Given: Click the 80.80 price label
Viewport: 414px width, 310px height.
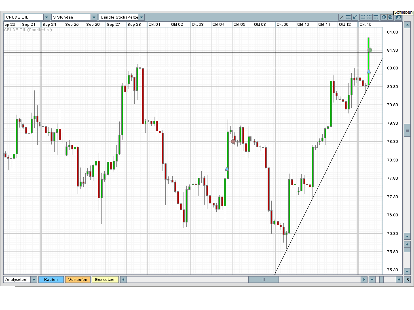Looking at the screenshot, I should tap(392, 68).
